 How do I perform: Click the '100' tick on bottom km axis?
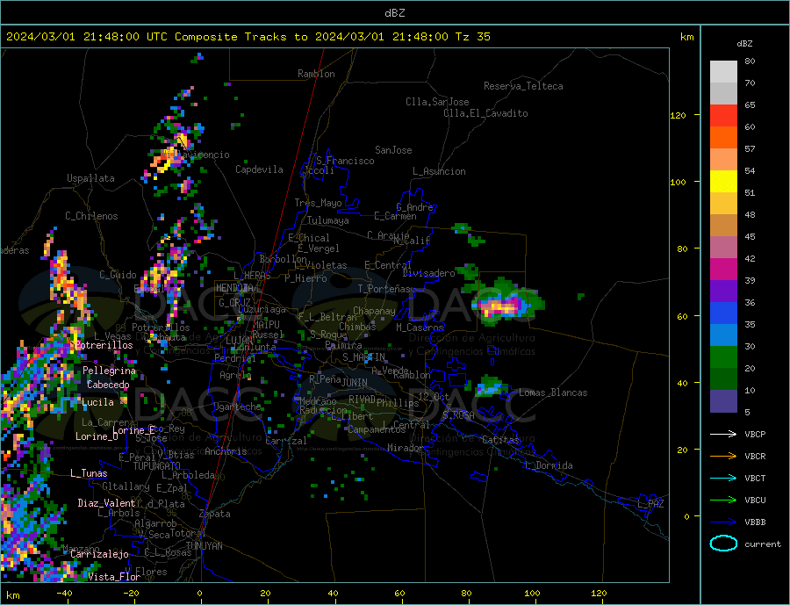pyautogui.click(x=532, y=593)
